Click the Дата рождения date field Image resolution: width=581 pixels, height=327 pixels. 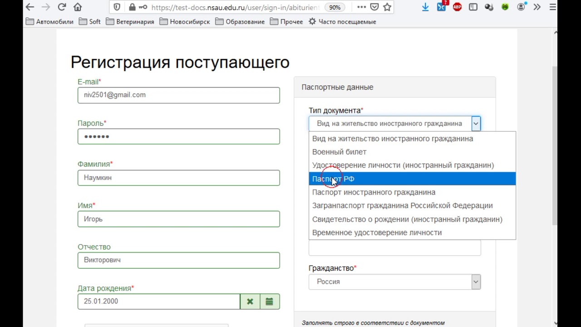(x=158, y=302)
